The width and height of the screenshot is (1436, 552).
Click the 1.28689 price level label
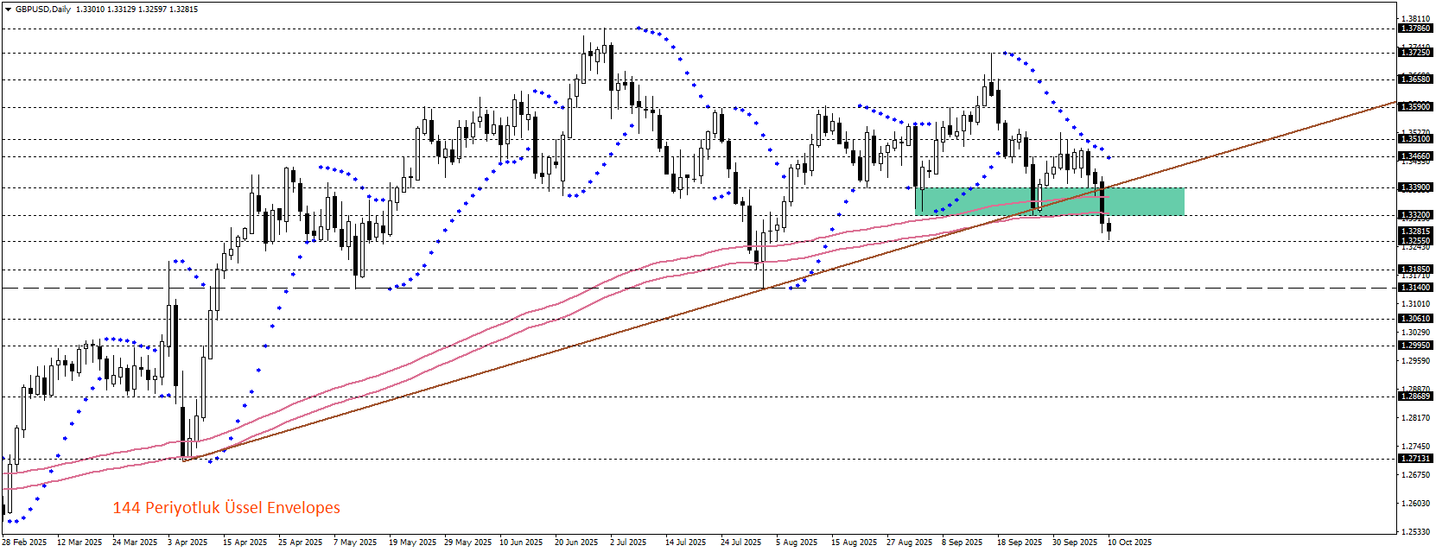[x=1415, y=397]
